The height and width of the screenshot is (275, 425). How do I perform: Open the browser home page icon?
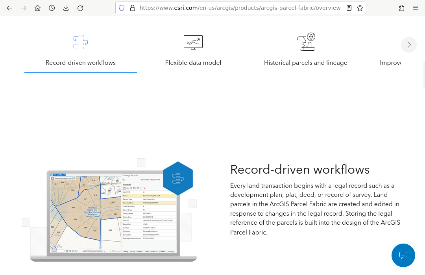tap(38, 8)
